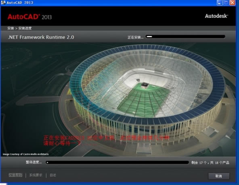Click the 取消 (Cancel) button
239x185 pixels.
pyautogui.click(x=219, y=176)
